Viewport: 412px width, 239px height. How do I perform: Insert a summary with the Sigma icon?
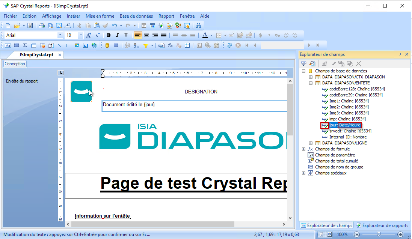tap(25, 45)
